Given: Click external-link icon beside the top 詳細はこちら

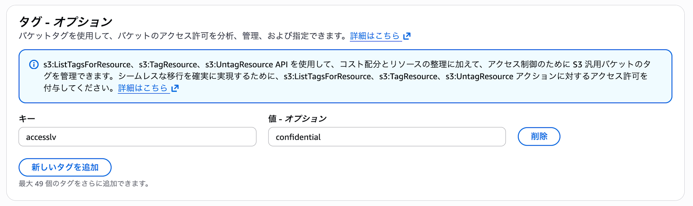Looking at the screenshot, I should coord(407,36).
